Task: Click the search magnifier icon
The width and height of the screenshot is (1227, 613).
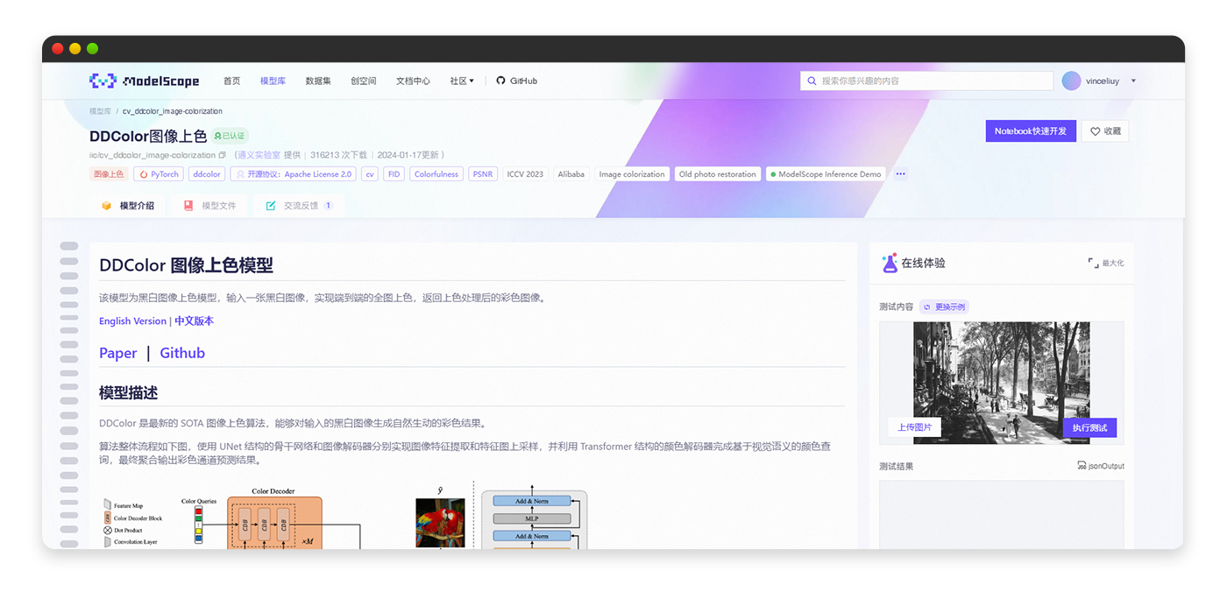Action: point(812,81)
